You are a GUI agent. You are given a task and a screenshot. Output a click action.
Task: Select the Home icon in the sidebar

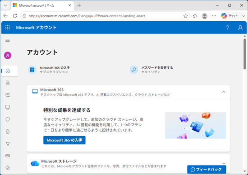[8, 71]
